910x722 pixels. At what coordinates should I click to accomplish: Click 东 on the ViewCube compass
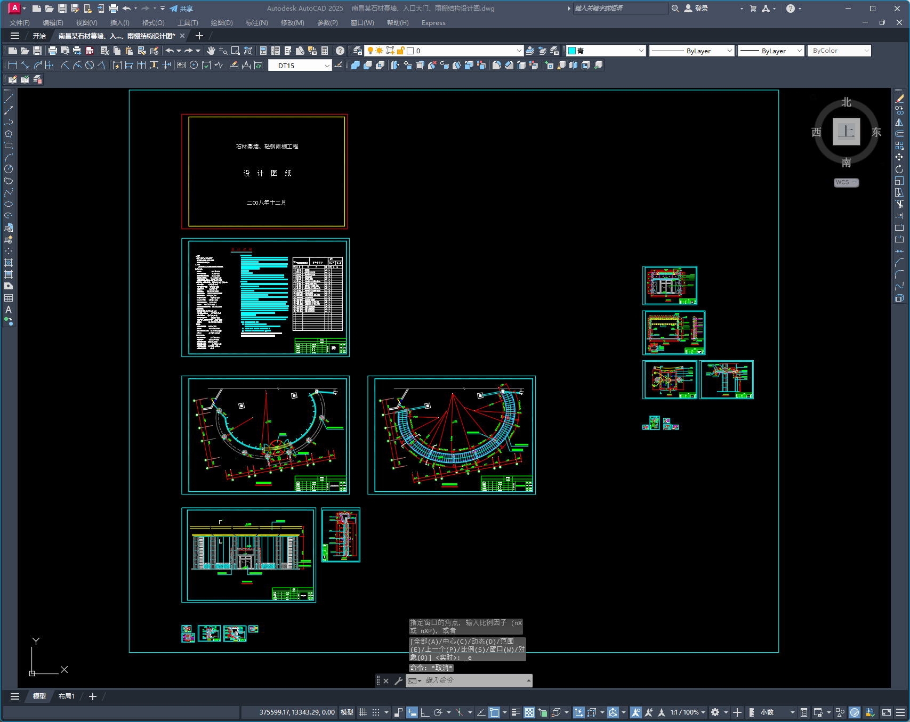point(876,132)
